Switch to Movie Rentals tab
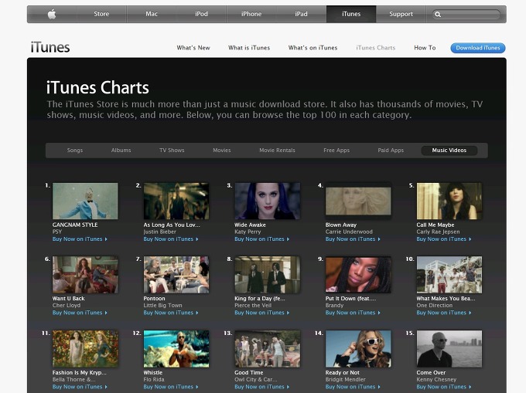526x393 pixels. pos(277,151)
